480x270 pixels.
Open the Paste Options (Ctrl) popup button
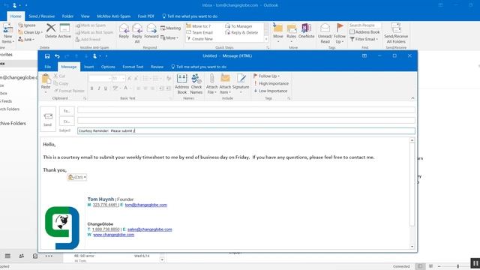point(77,177)
